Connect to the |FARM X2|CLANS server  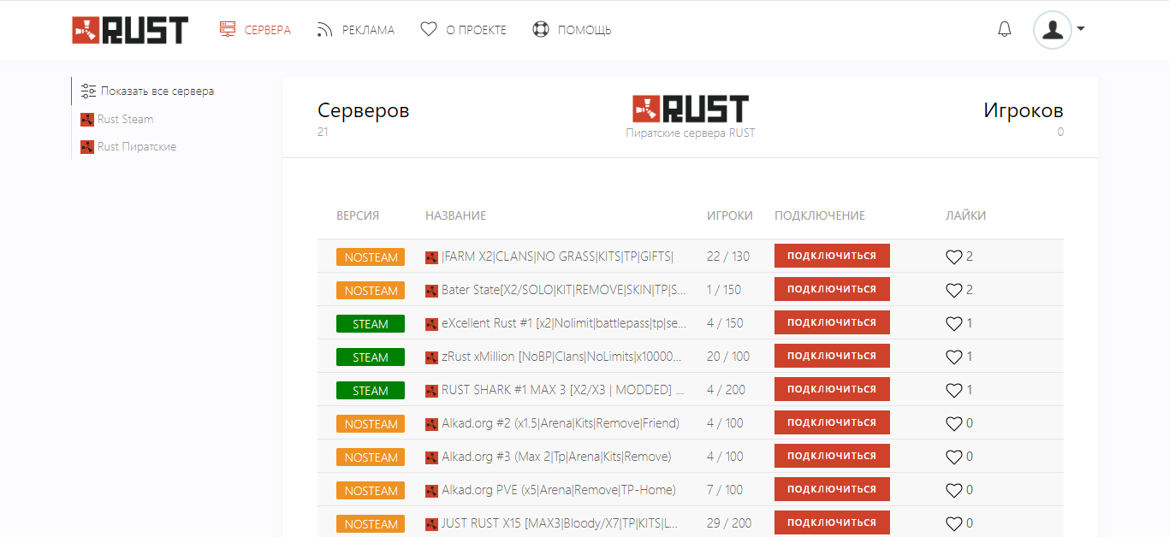(832, 256)
